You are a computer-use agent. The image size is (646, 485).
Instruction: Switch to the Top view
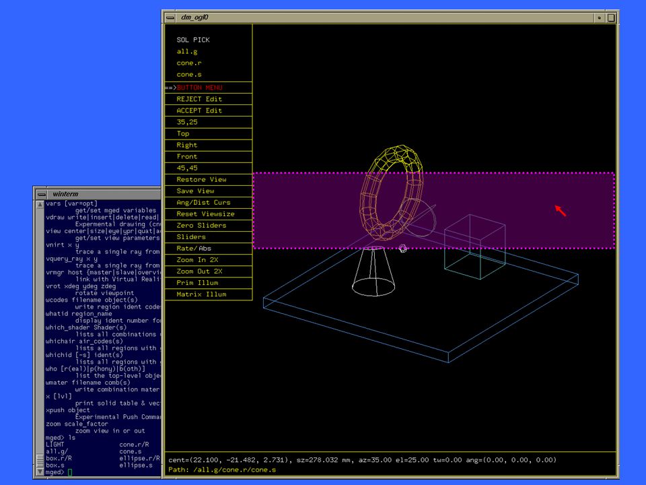coord(209,133)
